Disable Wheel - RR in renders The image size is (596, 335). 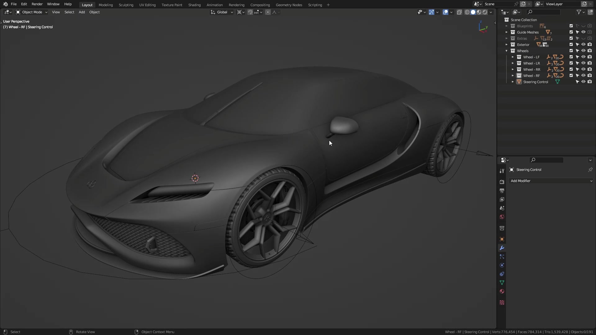pos(589,69)
